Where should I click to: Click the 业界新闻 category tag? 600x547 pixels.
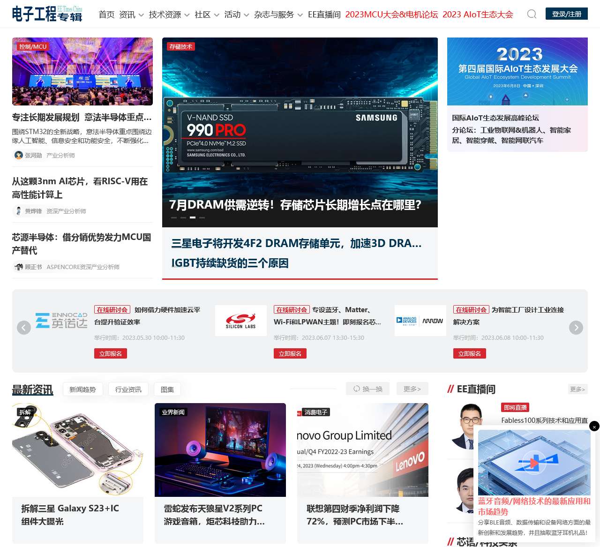[x=173, y=412]
